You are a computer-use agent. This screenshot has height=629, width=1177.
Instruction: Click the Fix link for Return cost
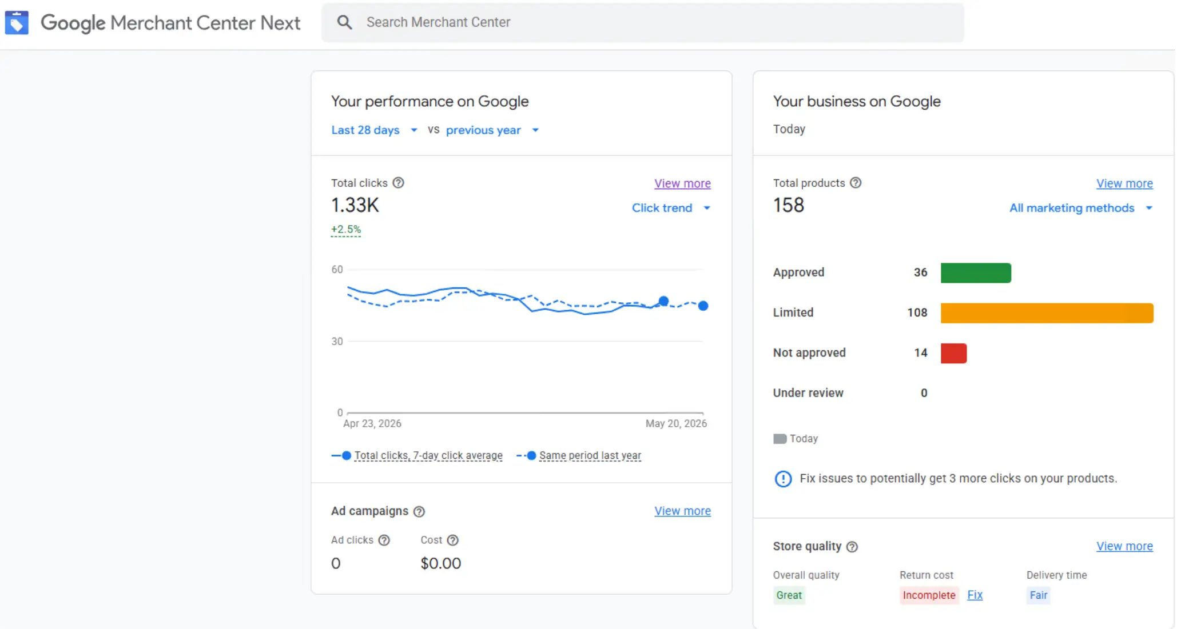975,595
